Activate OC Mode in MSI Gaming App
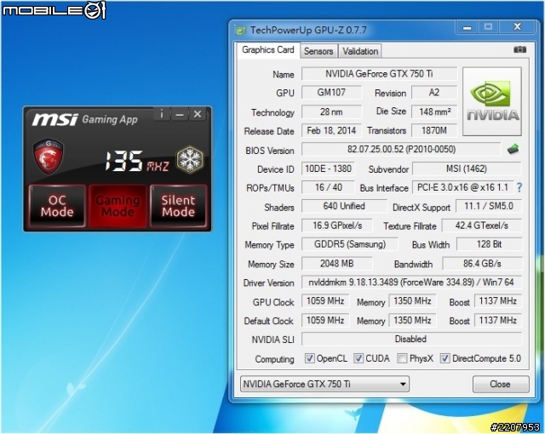The image size is (545, 434). tap(57, 206)
